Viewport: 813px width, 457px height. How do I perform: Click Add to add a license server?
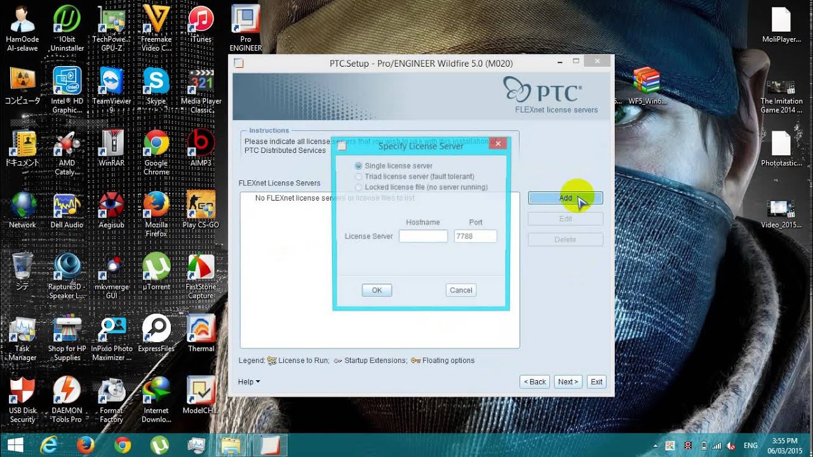pos(565,198)
